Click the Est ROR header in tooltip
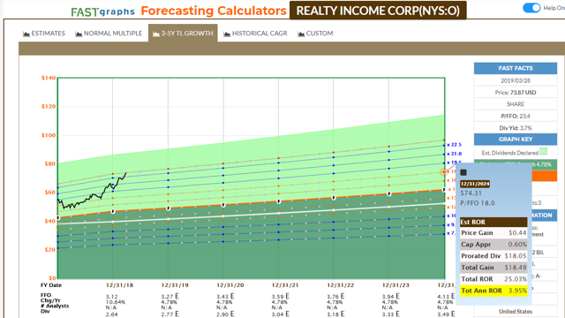The image size is (565, 318). pyautogui.click(x=493, y=222)
